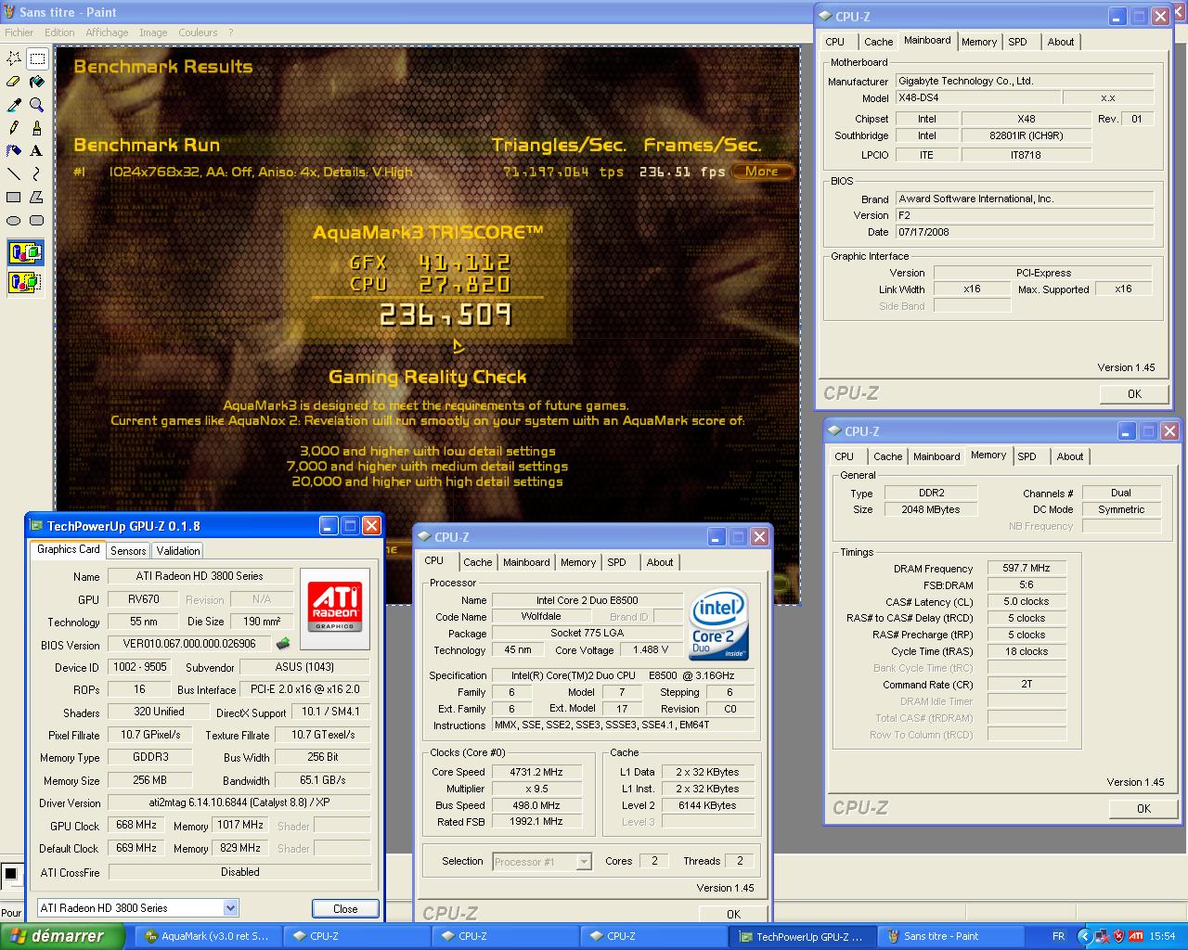Select the rectangular Select tool in Paint

point(37,58)
